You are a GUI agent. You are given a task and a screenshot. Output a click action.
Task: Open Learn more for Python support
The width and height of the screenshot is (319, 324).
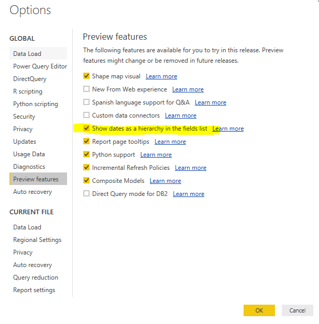click(156, 155)
